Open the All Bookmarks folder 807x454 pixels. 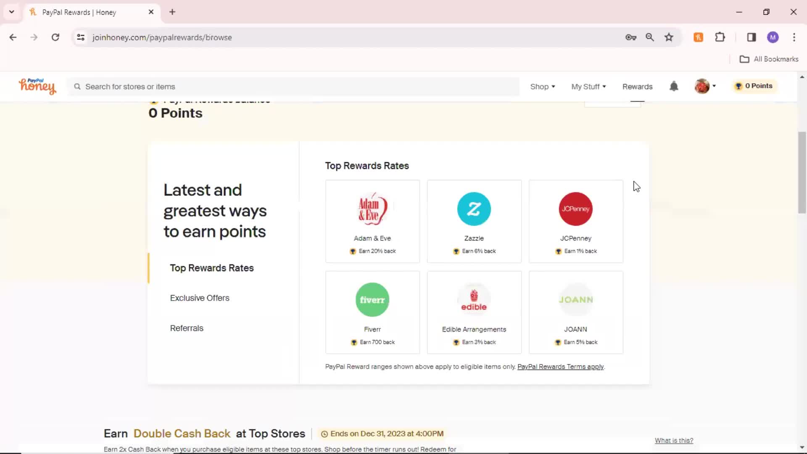[x=769, y=59]
